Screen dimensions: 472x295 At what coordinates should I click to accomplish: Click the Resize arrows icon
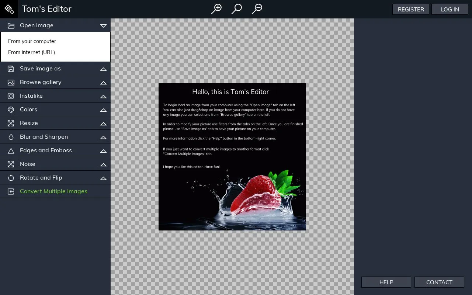tap(11, 123)
